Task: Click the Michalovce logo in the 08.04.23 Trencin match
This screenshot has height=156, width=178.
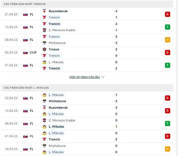Action: pyautogui.click(x=44, y=43)
